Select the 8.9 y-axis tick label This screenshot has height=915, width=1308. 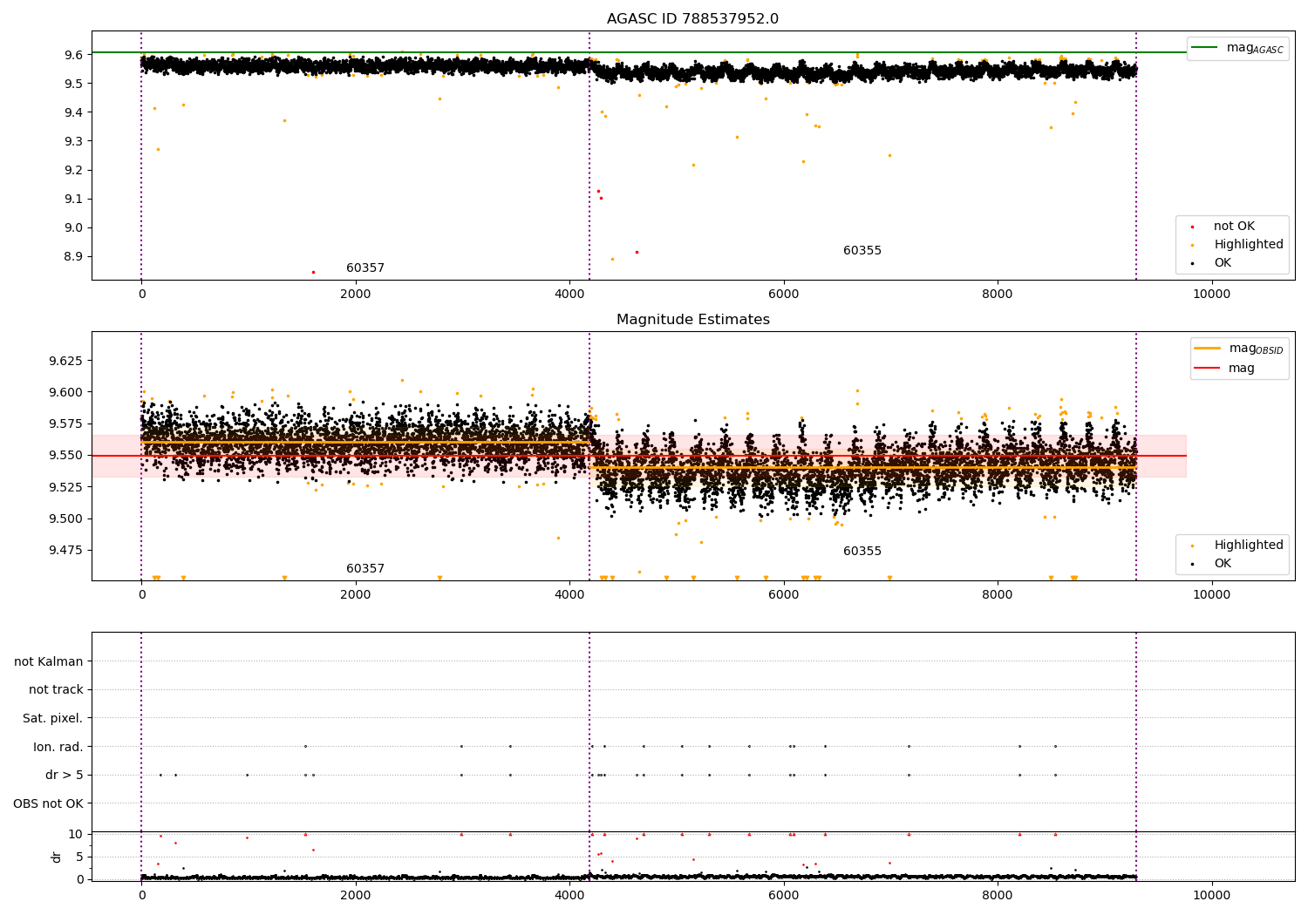(74, 257)
